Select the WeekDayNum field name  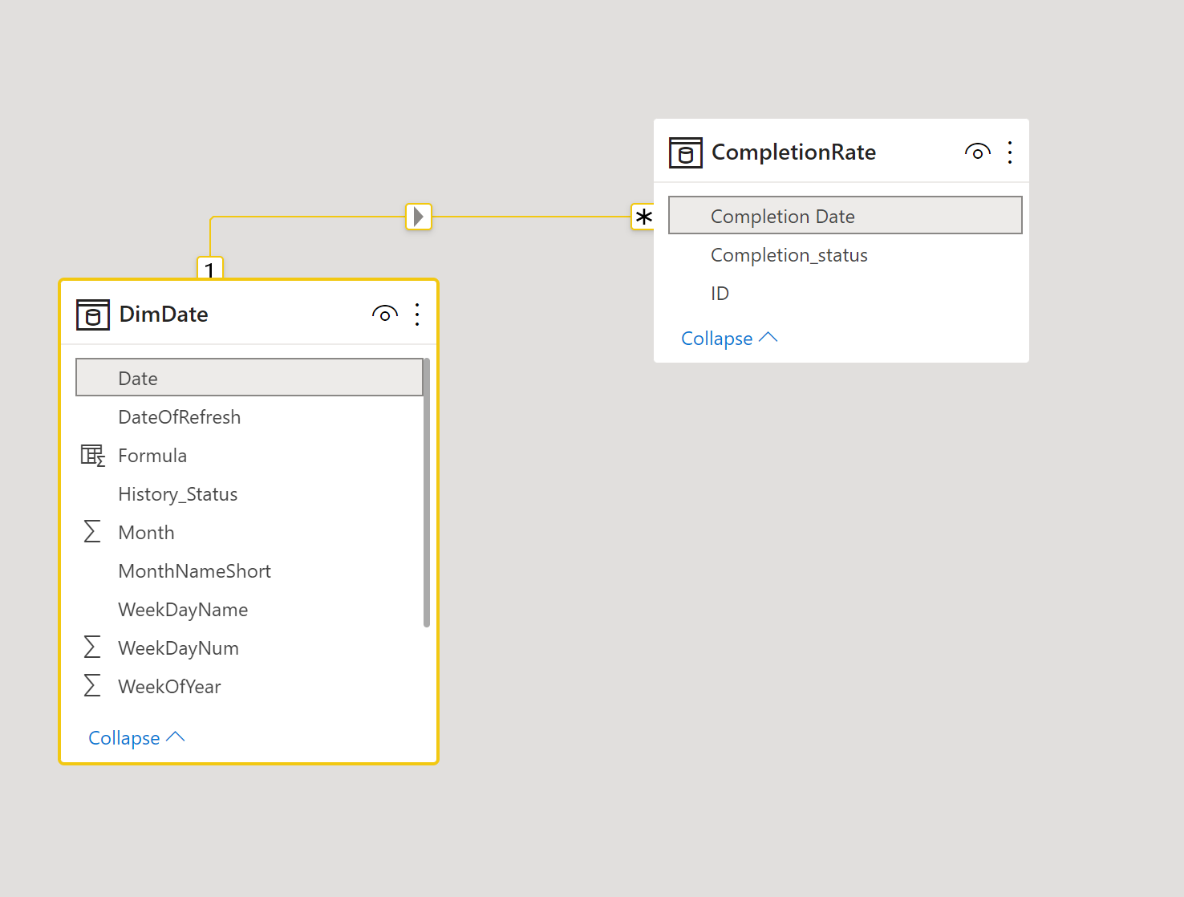click(179, 648)
